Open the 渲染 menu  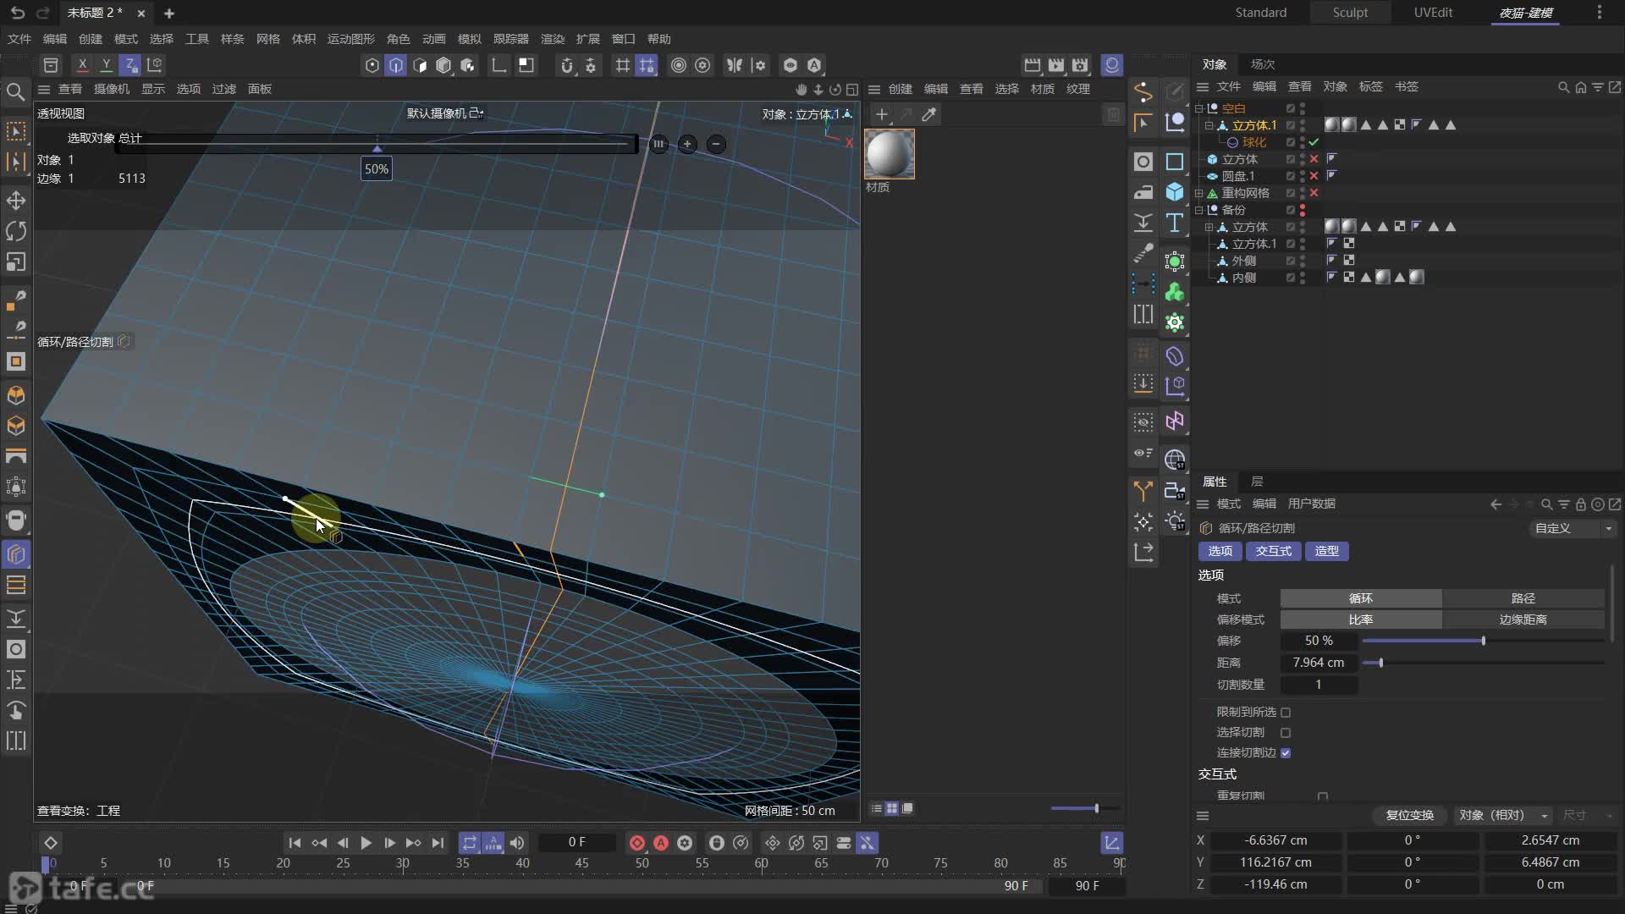point(552,39)
